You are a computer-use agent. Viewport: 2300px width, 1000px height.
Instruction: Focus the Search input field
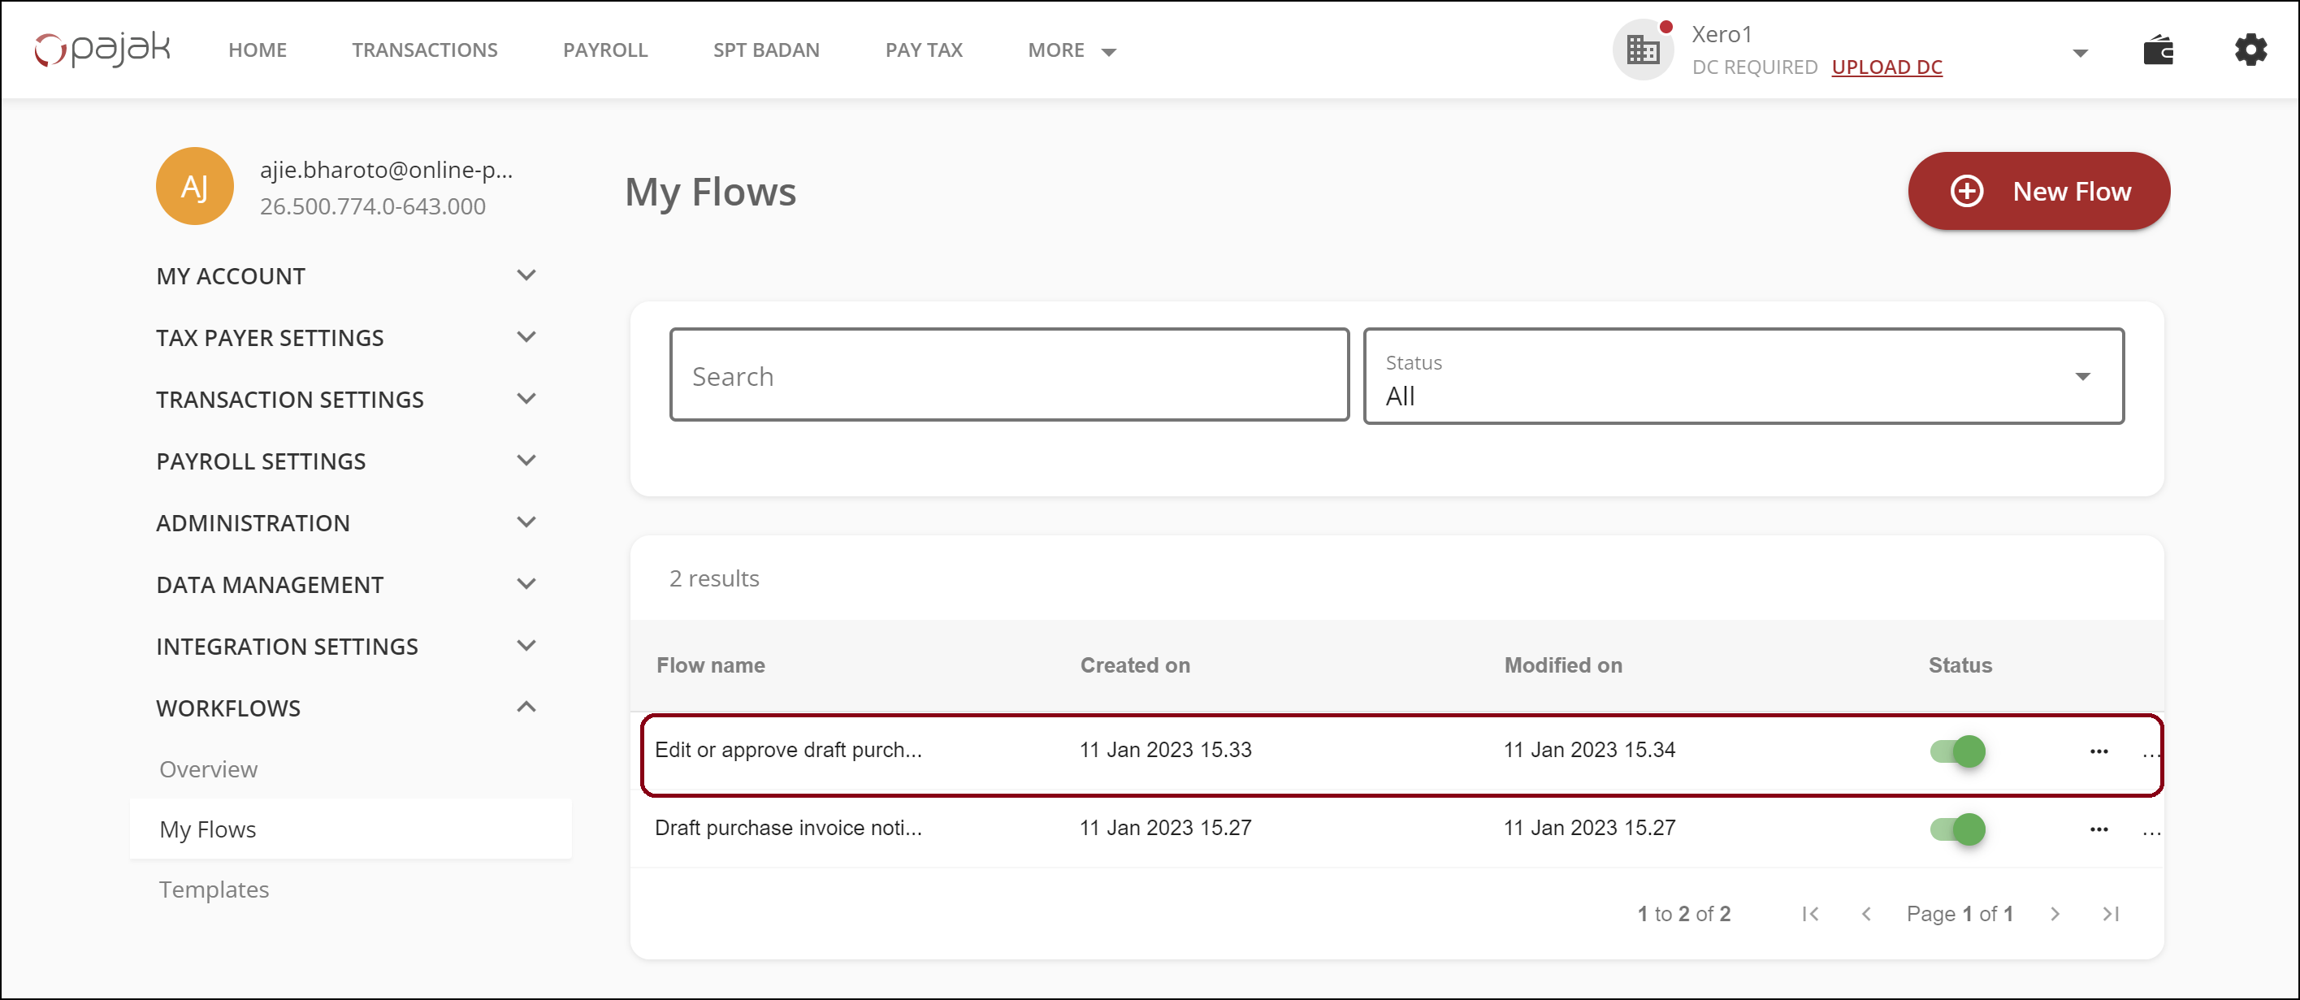[1009, 376]
